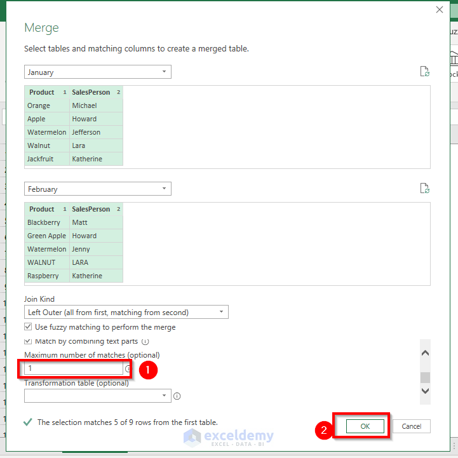Click the Apple cell in January table

point(47,119)
